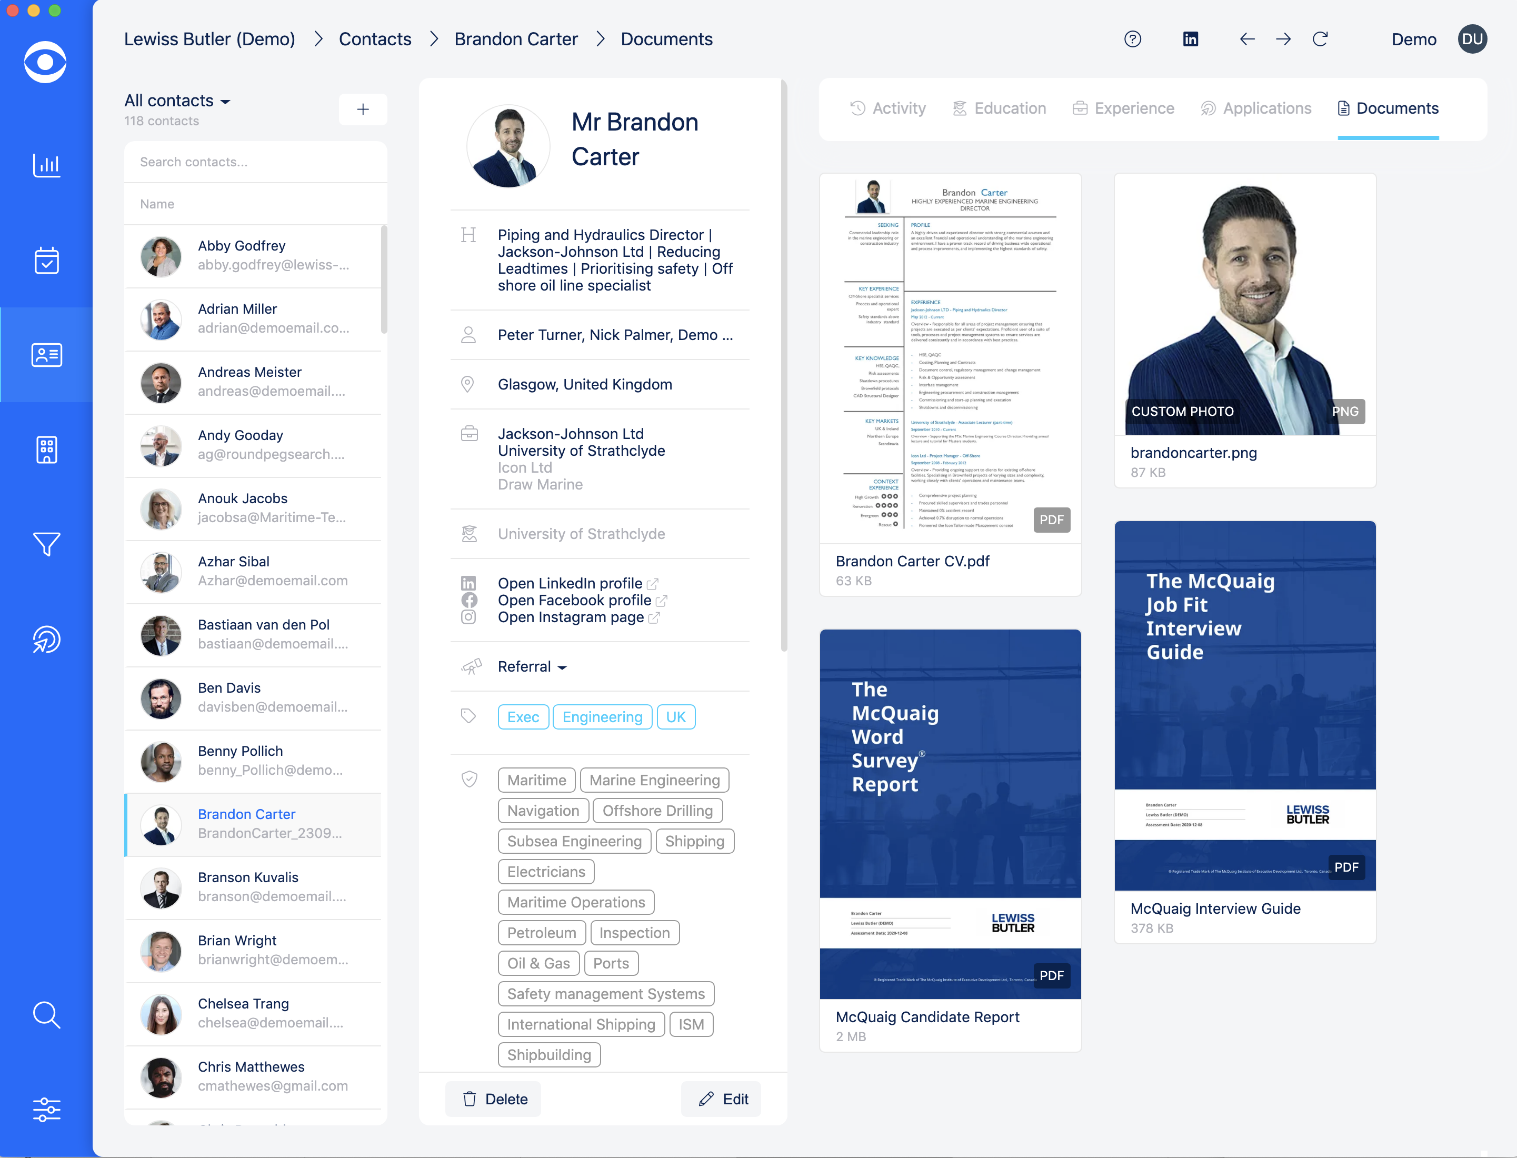Open the analytics dashboard sidebar icon

click(x=46, y=165)
